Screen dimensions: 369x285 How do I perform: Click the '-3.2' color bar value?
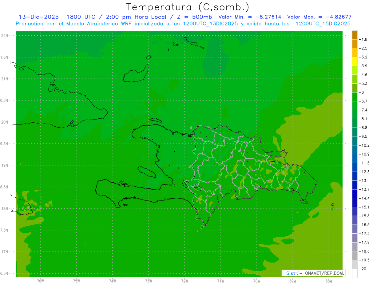pos(364,57)
